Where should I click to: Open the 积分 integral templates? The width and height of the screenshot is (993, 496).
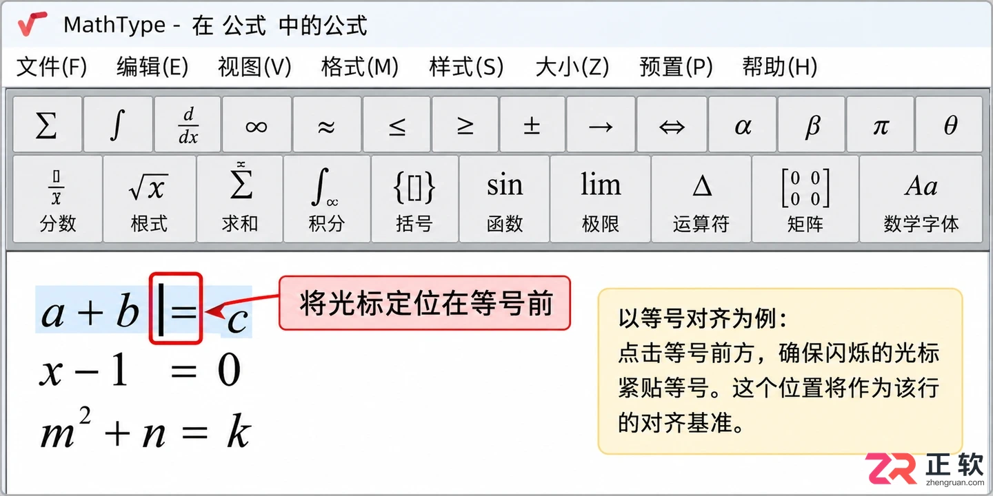(327, 199)
